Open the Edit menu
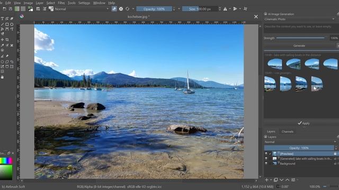Screen dimensions: 339x190 click(x=8, y=3)
